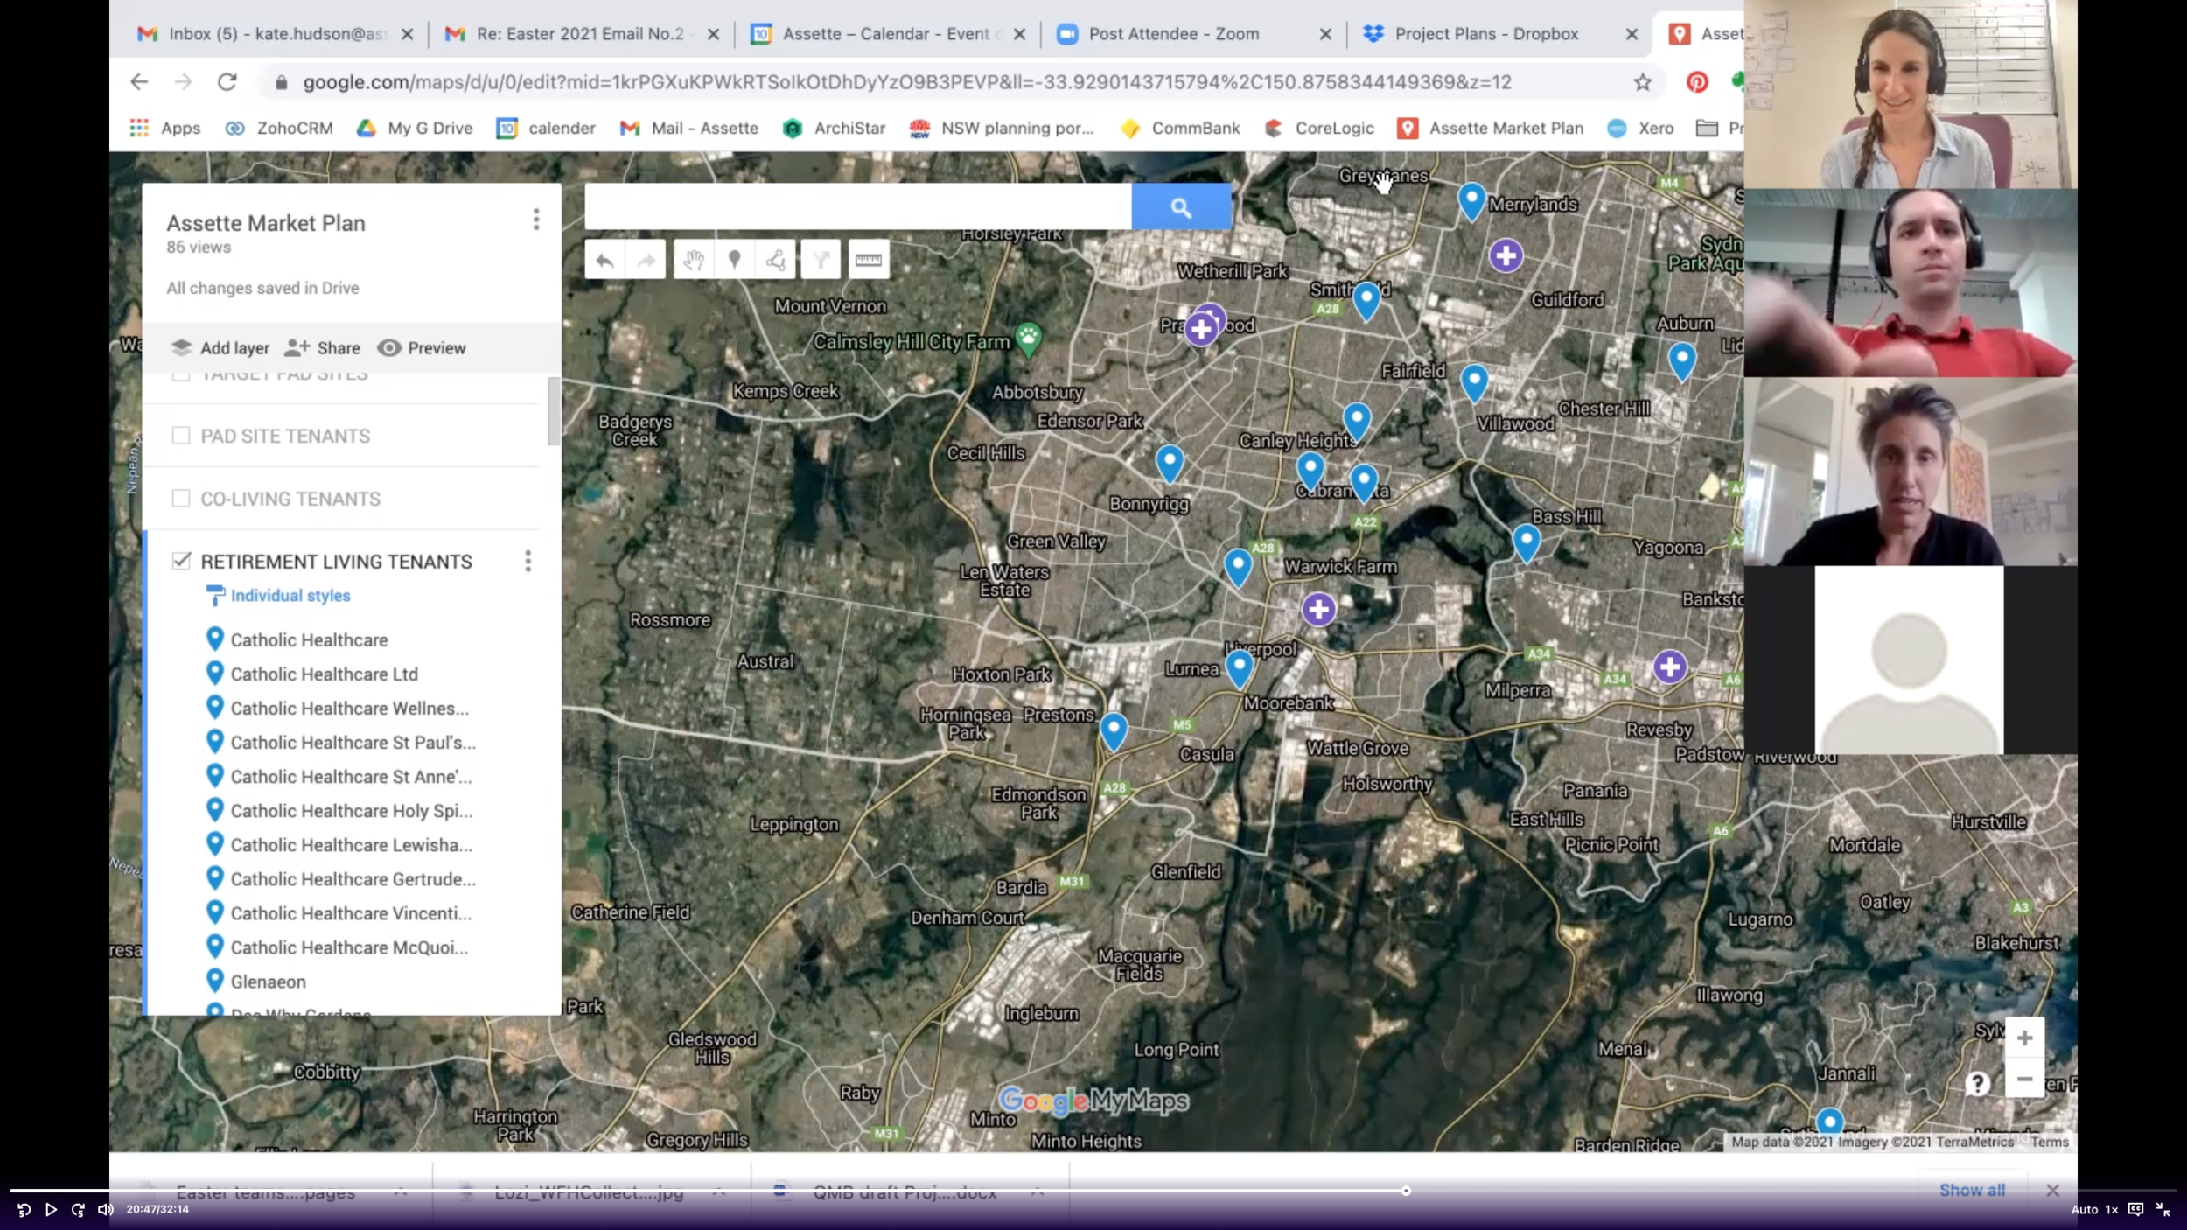Open ZohoCRM bookmark
This screenshot has height=1230, width=2187.
(280, 129)
